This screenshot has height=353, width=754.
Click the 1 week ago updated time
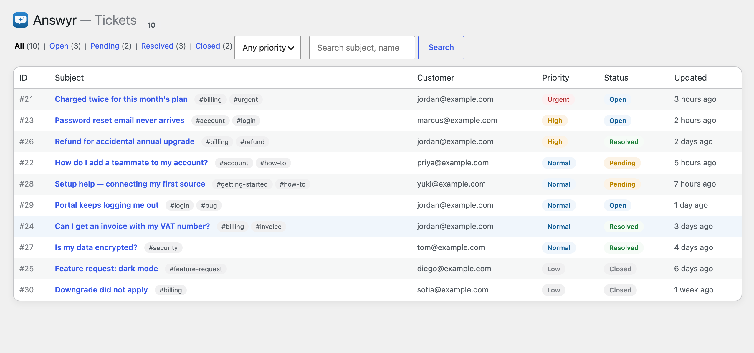(694, 290)
